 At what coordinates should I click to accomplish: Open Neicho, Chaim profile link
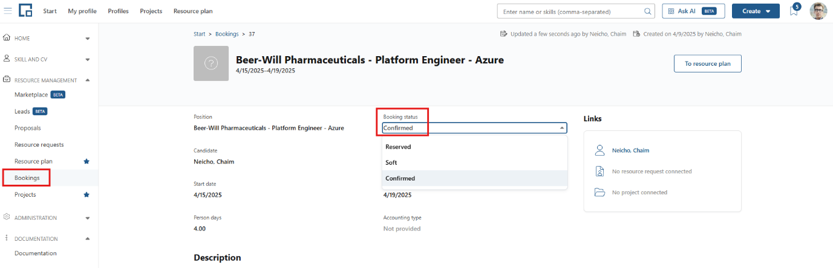[x=630, y=150]
